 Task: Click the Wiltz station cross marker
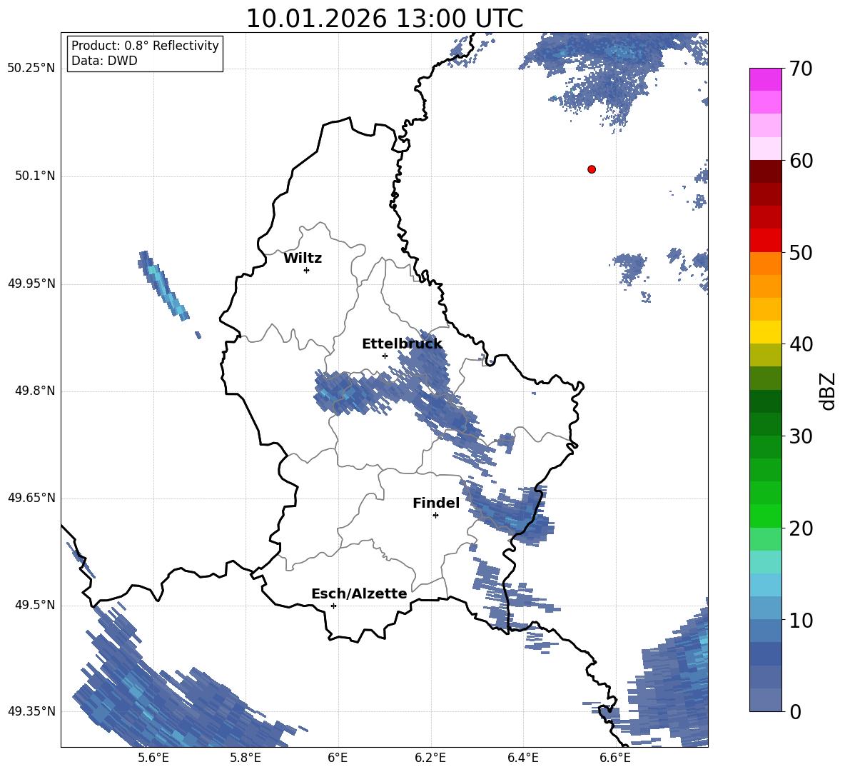pyautogui.click(x=307, y=270)
